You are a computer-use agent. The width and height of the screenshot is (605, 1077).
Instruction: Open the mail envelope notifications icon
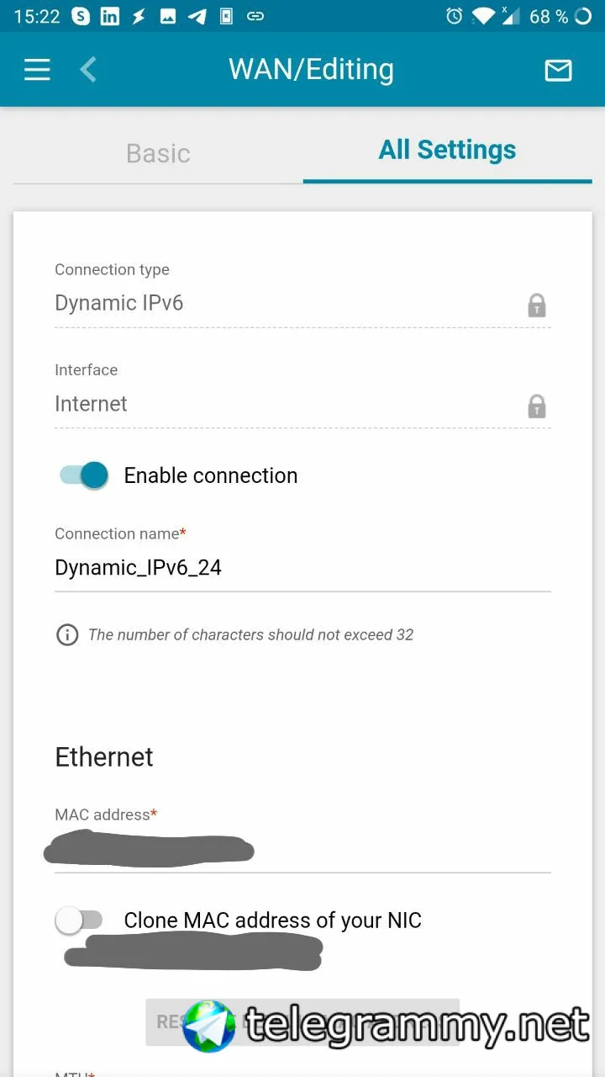[559, 70]
